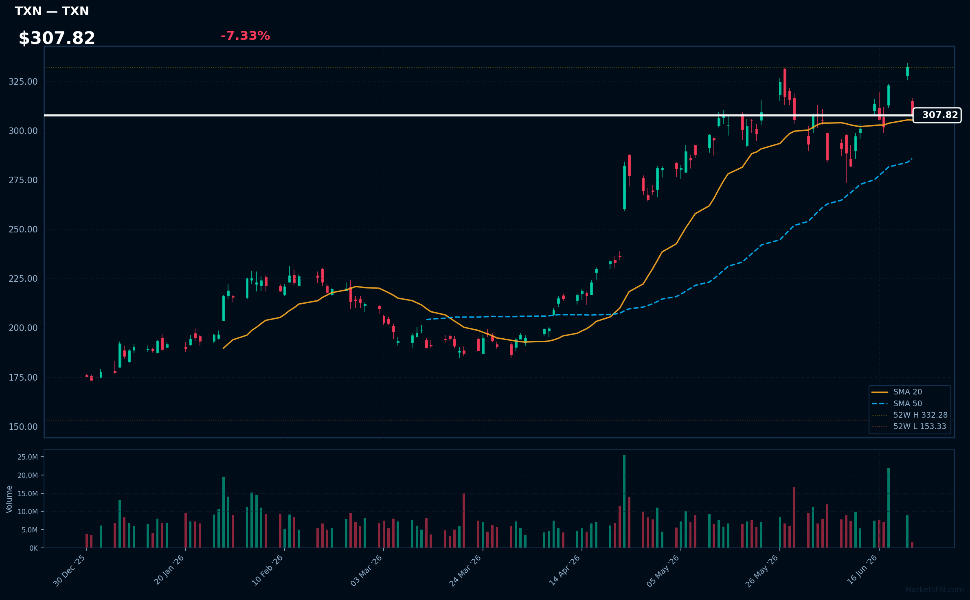Click the TXN — TXN chart title
Image resolution: width=970 pixels, height=600 pixels.
52,11
